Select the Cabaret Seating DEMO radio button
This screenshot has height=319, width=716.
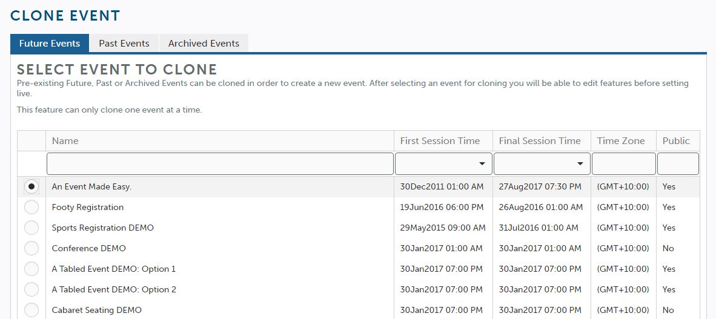point(31,310)
